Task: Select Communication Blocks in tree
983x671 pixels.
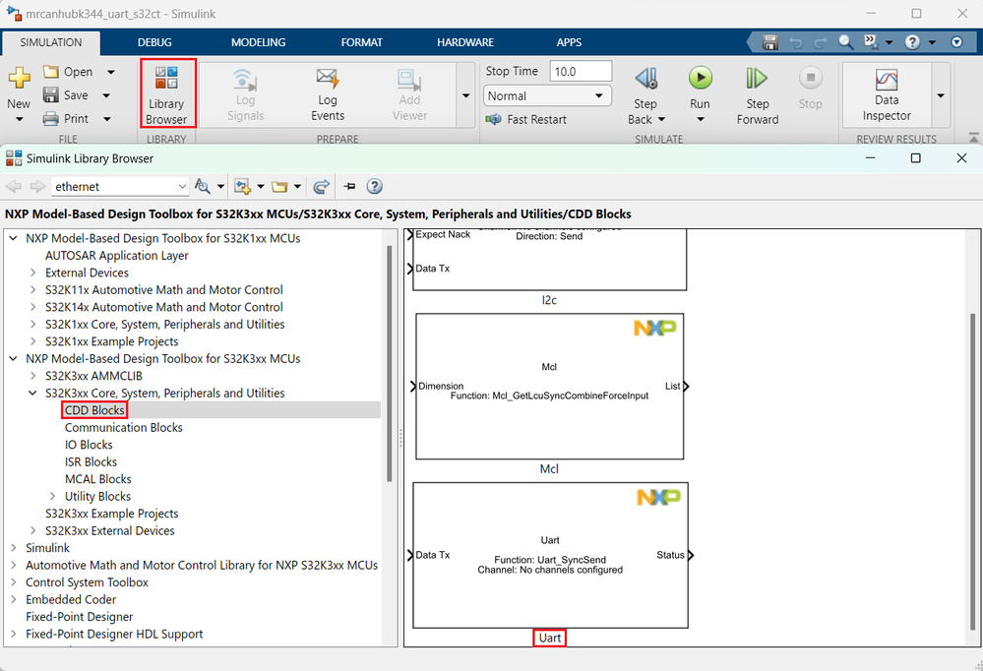Action: click(x=124, y=428)
